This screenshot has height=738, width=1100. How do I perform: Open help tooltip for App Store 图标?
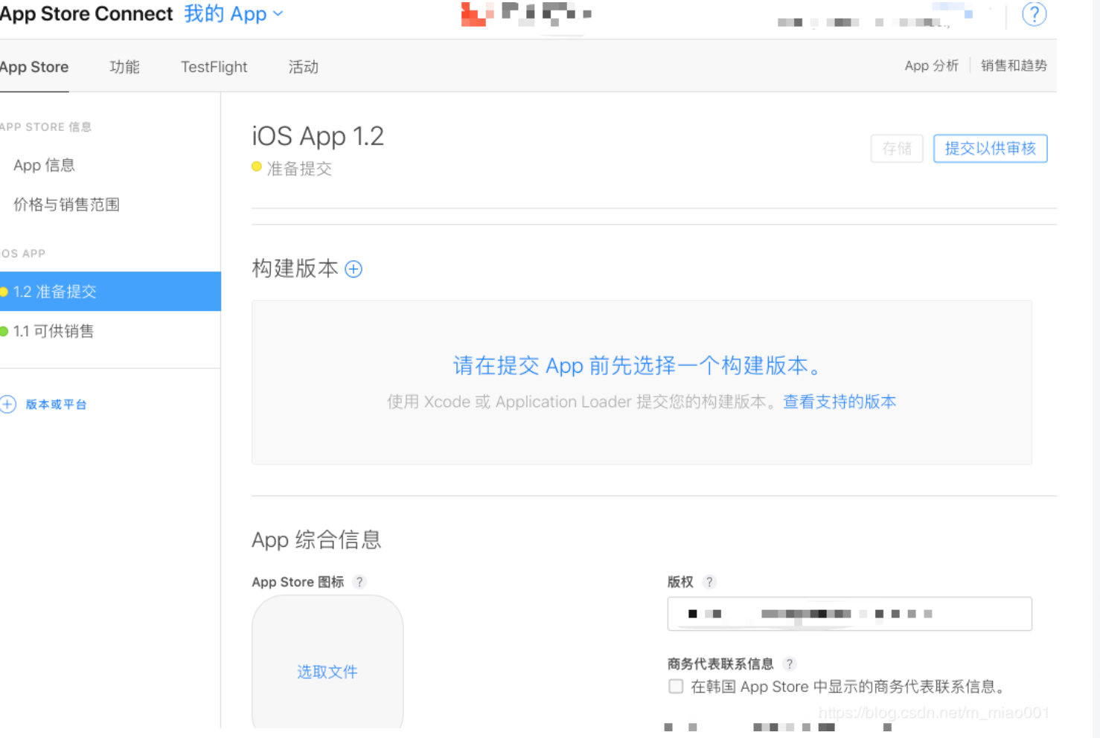pyautogui.click(x=359, y=582)
